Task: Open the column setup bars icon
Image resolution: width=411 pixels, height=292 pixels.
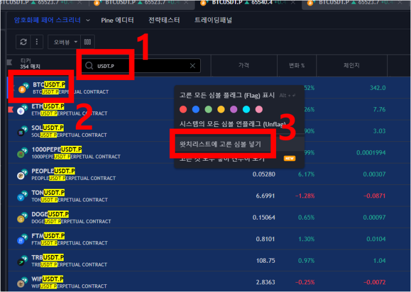Action: (x=87, y=42)
